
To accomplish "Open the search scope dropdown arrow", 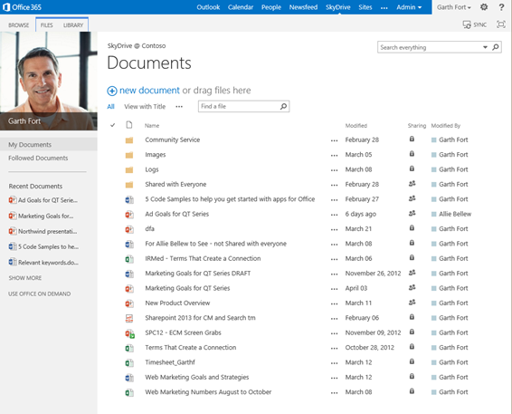I will [x=485, y=47].
